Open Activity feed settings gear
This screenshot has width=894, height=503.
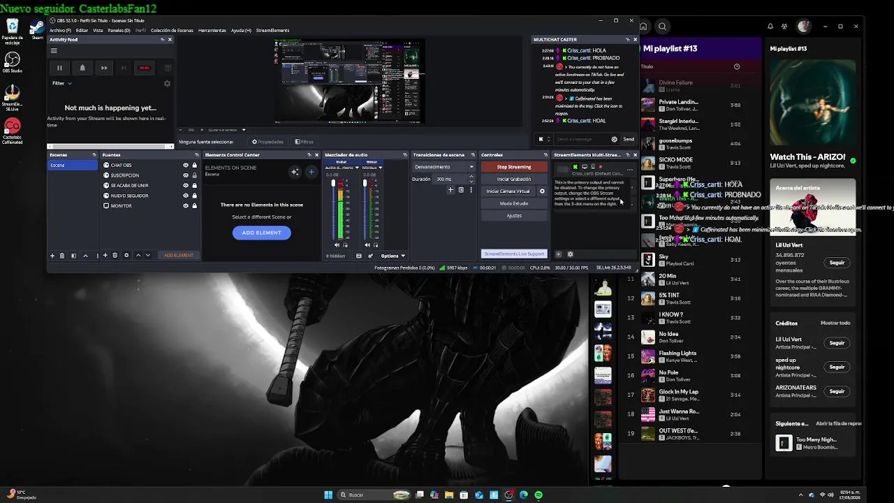[167, 83]
